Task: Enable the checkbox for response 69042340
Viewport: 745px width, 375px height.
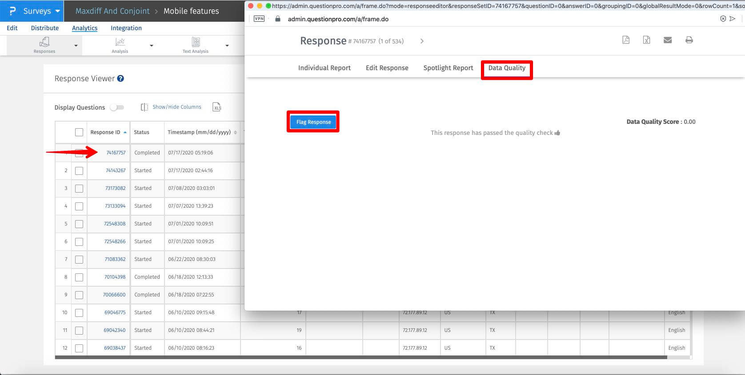Action: [79, 330]
